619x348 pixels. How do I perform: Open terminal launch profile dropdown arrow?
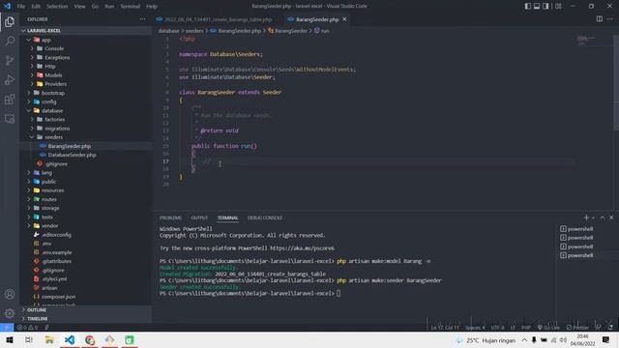point(593,217)
